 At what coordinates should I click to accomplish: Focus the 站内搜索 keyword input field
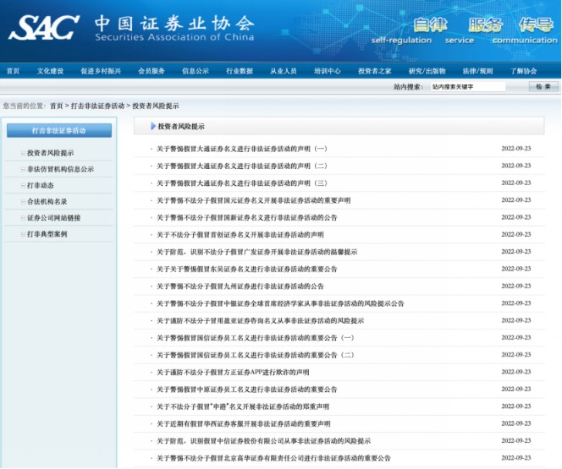[468, 86]
